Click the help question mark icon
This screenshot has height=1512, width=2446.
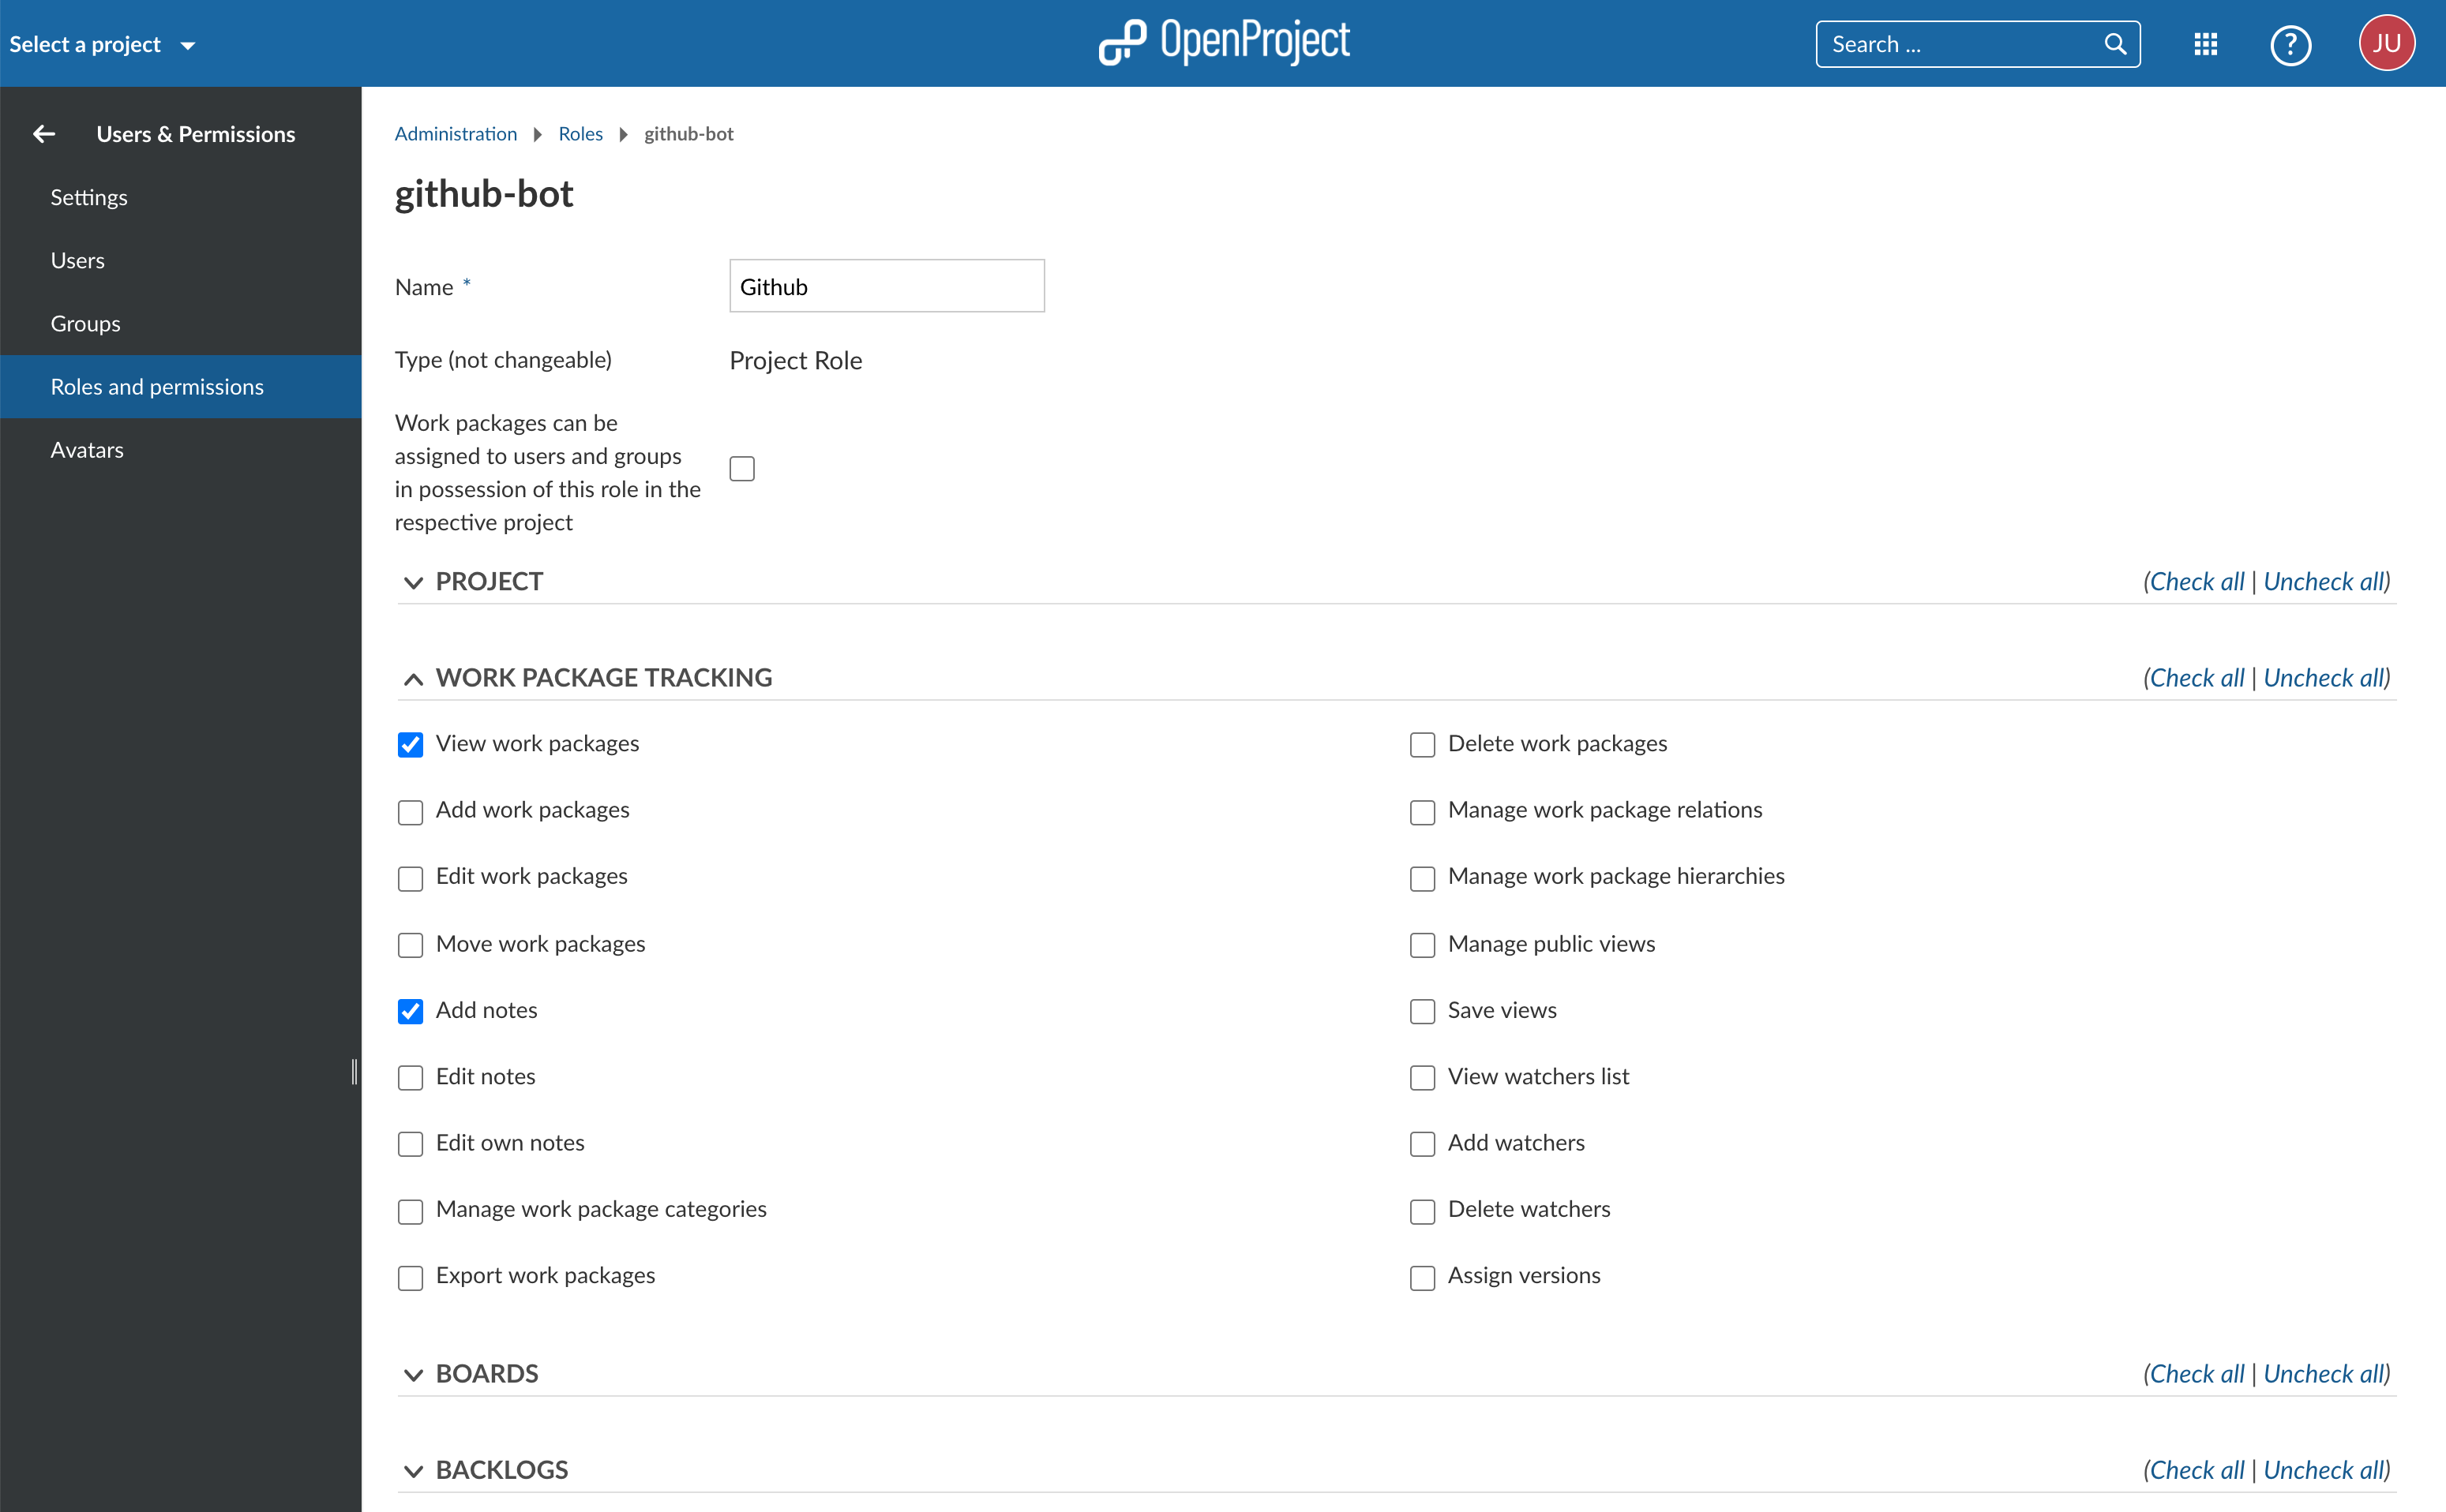2290,43
